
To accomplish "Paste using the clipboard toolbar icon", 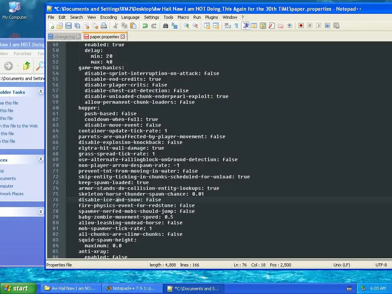I will pos(133,26).
